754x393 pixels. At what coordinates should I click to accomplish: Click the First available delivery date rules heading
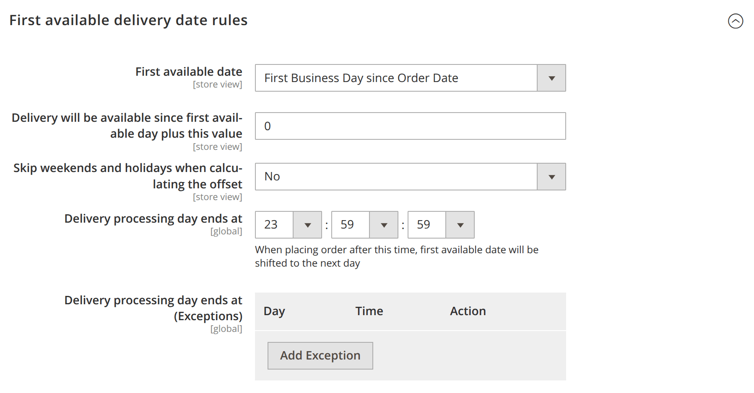tap(129, 20)
